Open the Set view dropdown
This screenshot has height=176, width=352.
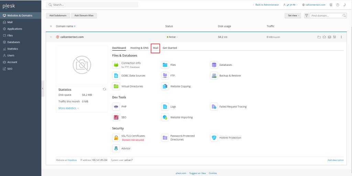(x=293, y=15)
